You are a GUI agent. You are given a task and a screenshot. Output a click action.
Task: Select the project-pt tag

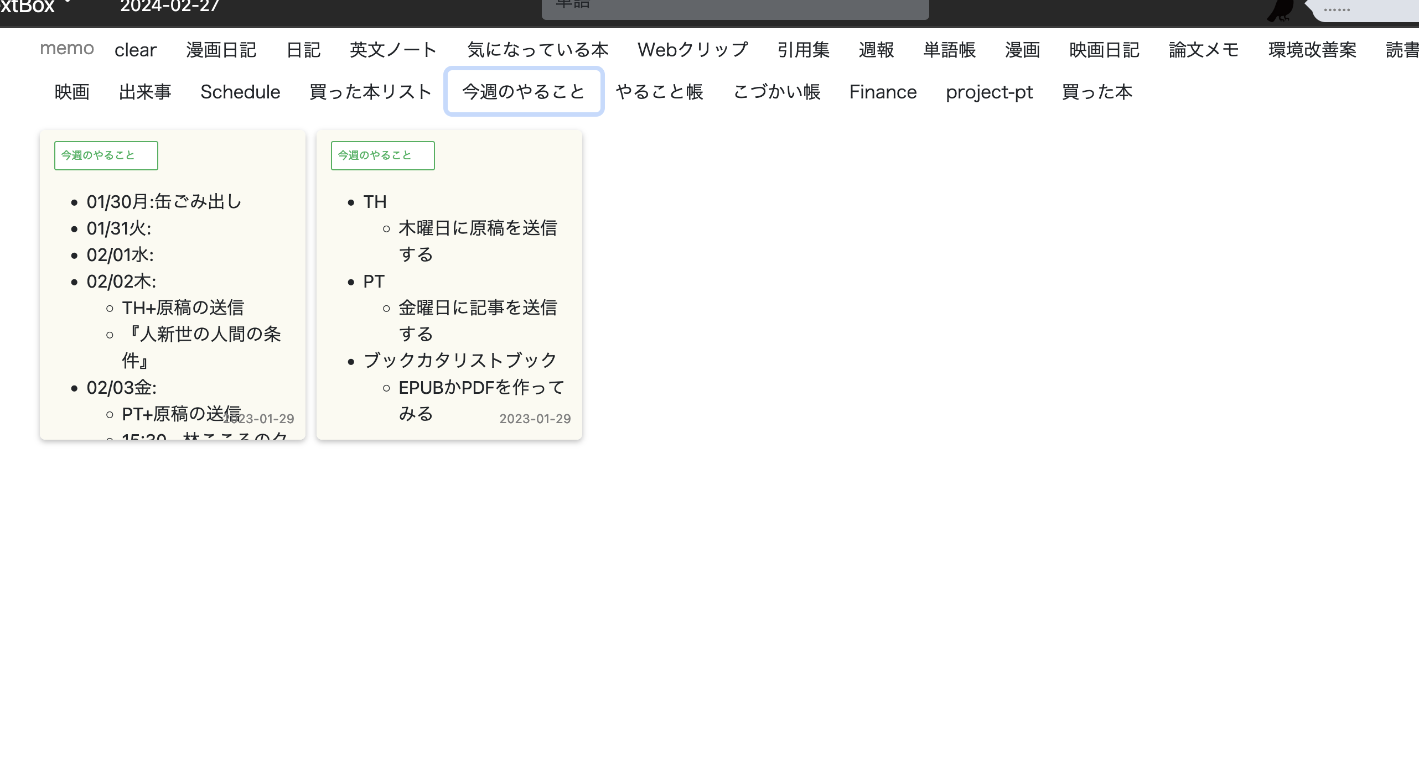990,92
